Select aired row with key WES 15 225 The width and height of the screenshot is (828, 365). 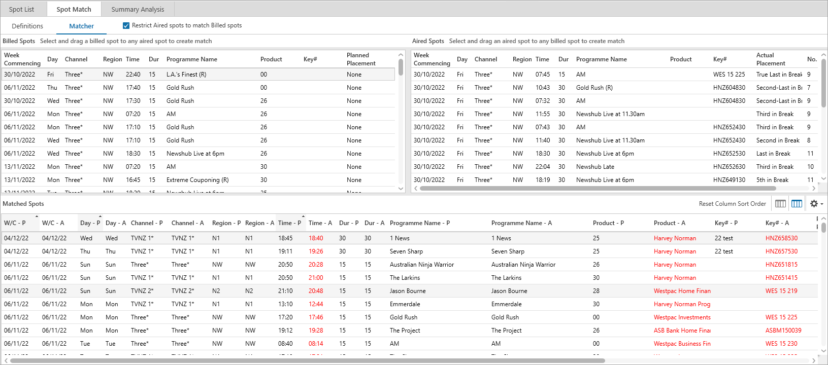615,75
